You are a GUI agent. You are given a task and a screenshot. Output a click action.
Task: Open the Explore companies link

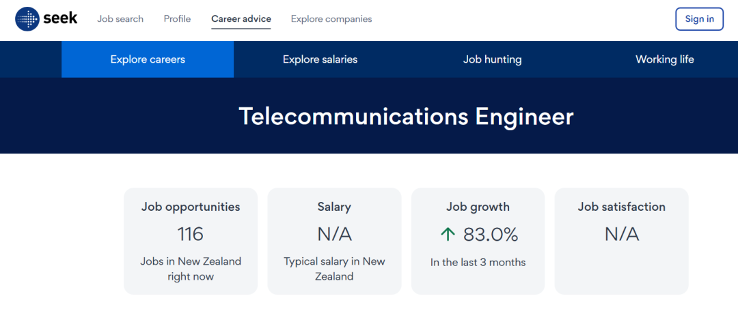coord(331,19)
